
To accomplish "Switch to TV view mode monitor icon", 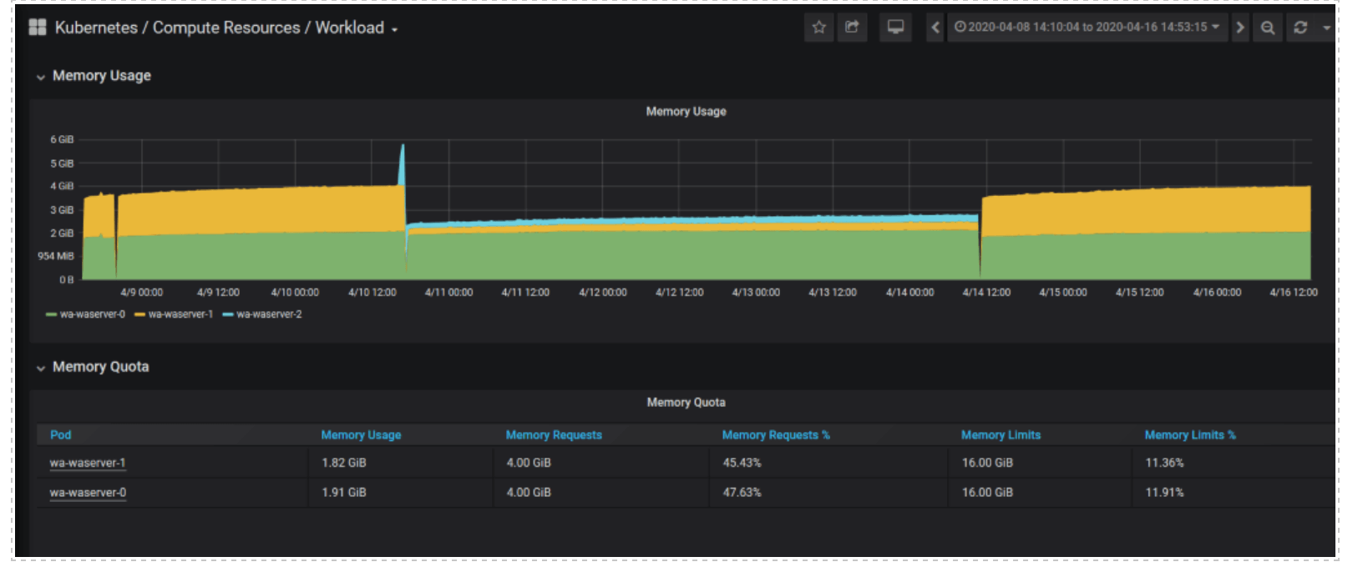I will click(x=895, y=28).
